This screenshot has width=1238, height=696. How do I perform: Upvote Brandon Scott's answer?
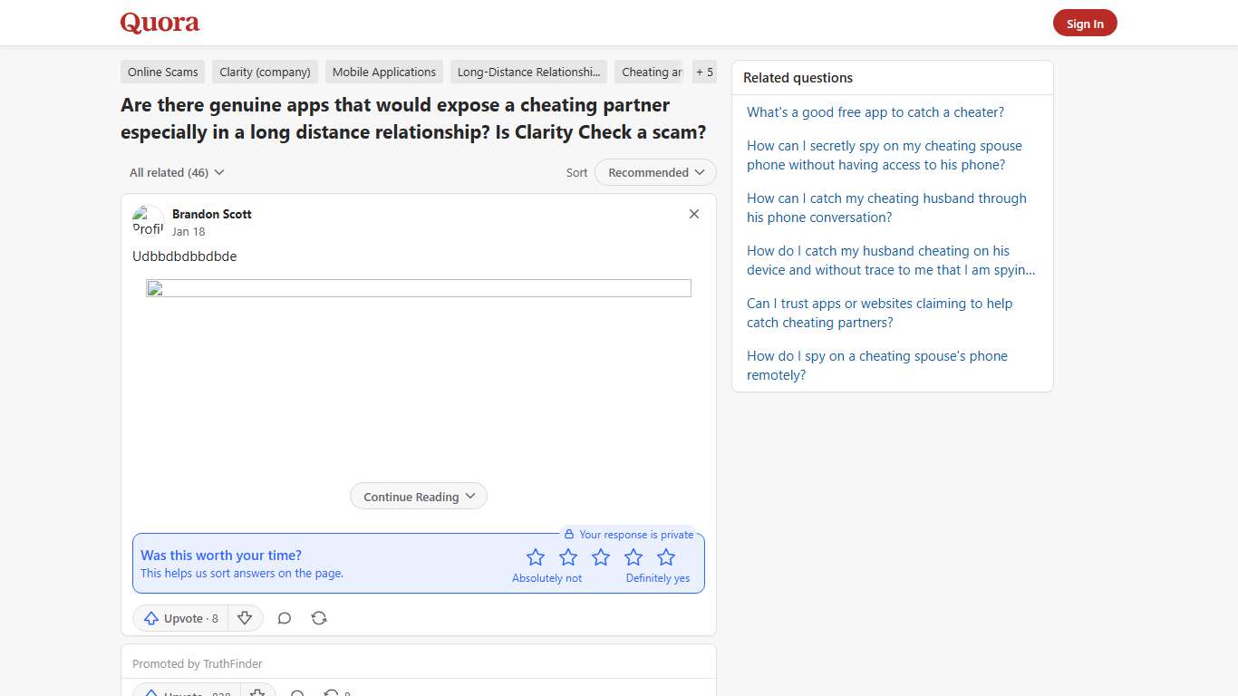[x=181, y=618]
